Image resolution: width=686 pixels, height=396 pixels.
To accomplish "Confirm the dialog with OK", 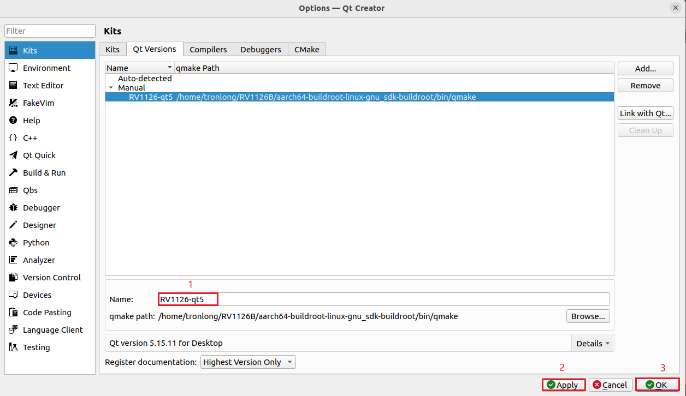I will point(658,385).
